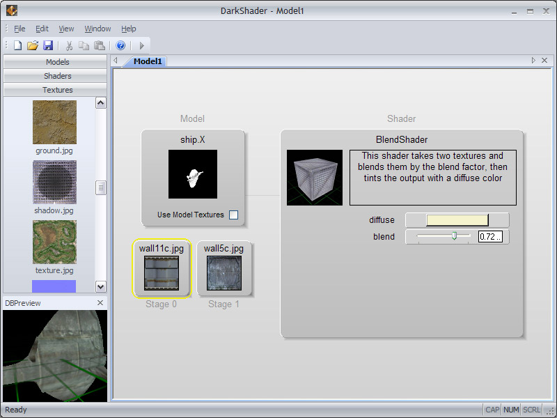This screenshot has width=557, height=418.
Task: Switch to the Model1 tab
Action: tap(148, 61)
